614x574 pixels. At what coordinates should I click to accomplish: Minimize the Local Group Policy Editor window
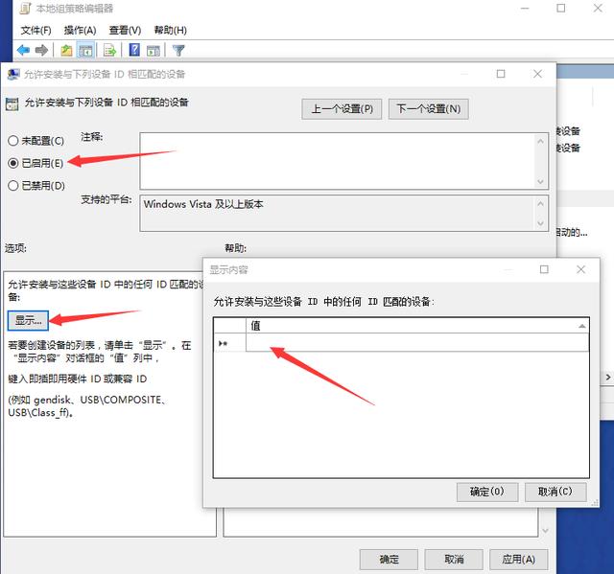click(x=525, y=9)
